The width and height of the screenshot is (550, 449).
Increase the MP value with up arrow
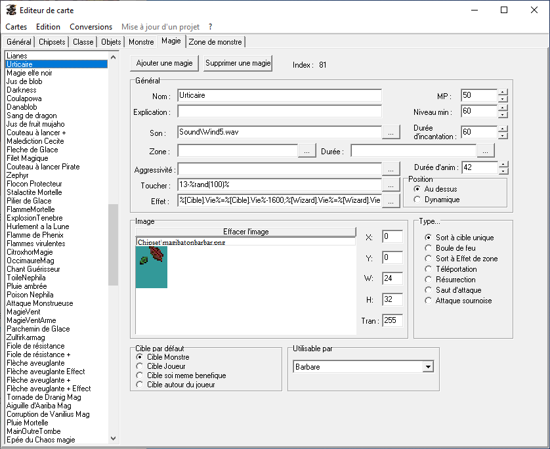(503, 92)
